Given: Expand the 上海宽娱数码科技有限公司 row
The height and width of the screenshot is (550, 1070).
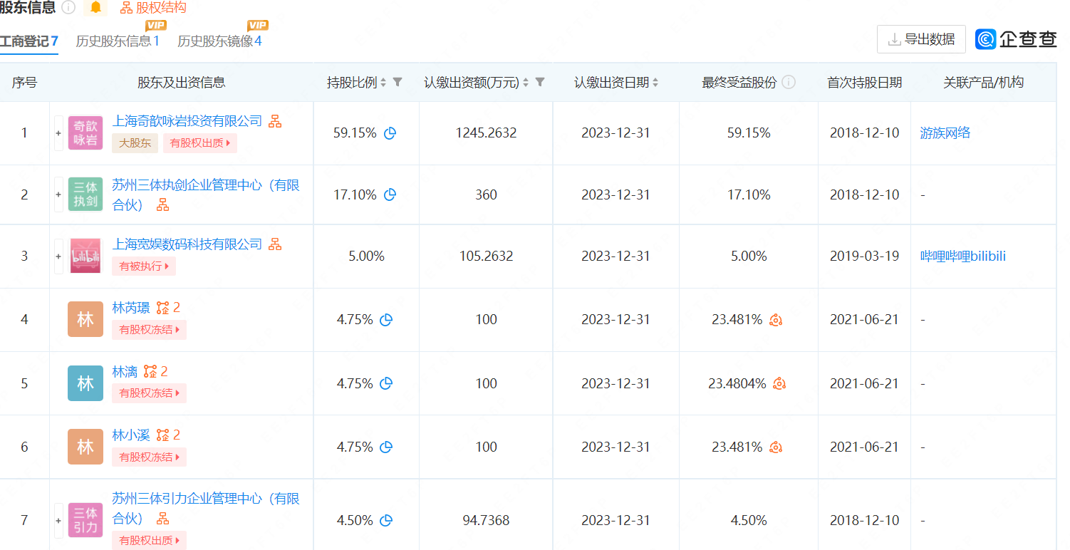Looking at the screenshot, I should click(58, 256).
